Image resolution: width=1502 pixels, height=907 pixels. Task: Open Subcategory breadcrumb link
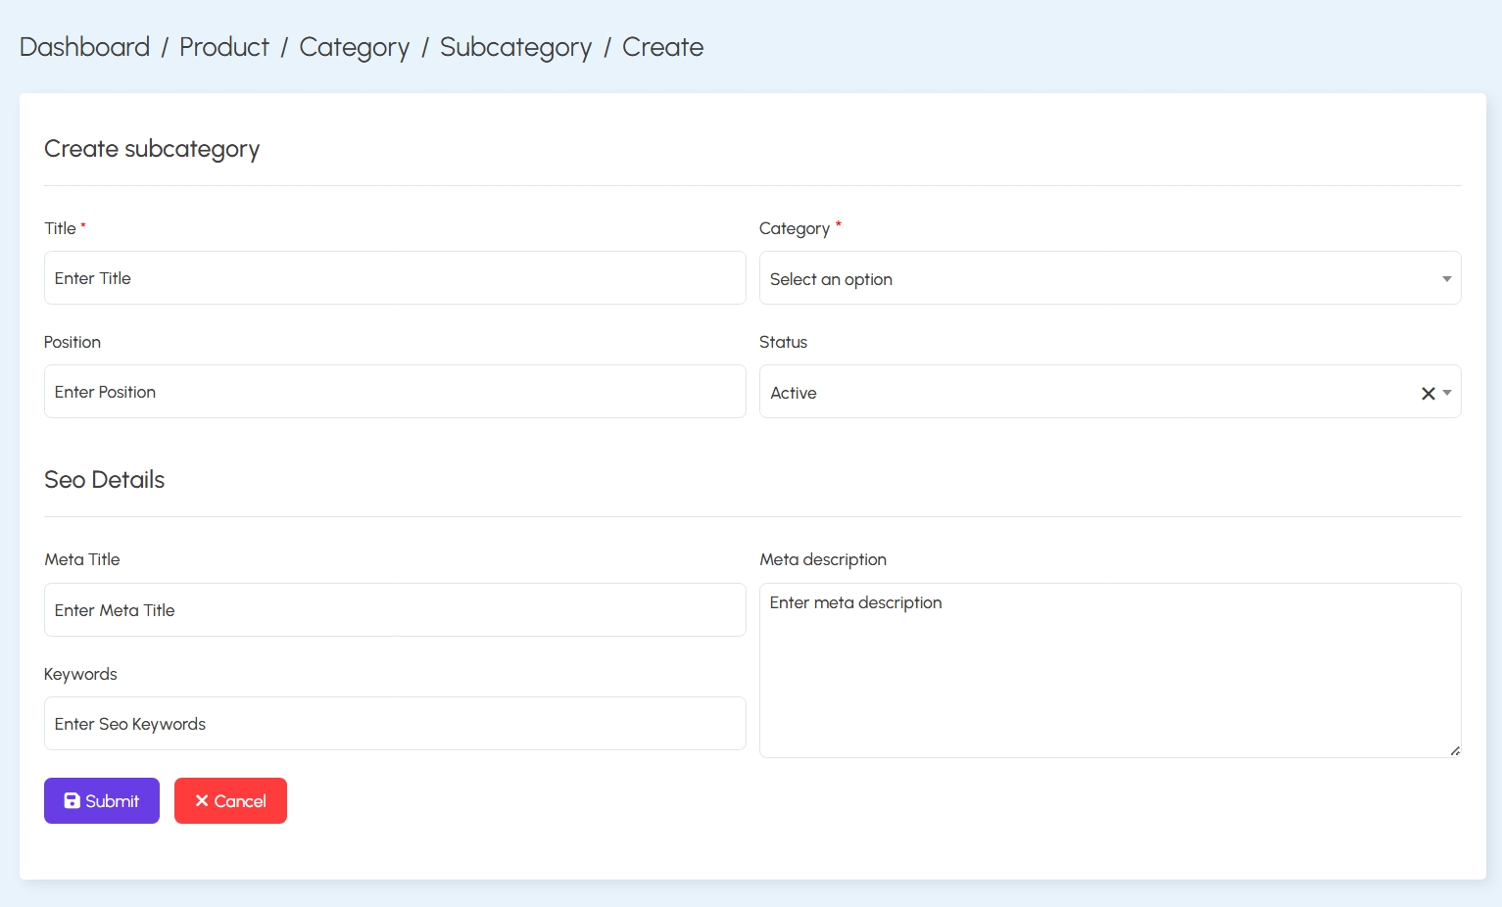click(x=515, y=47)
